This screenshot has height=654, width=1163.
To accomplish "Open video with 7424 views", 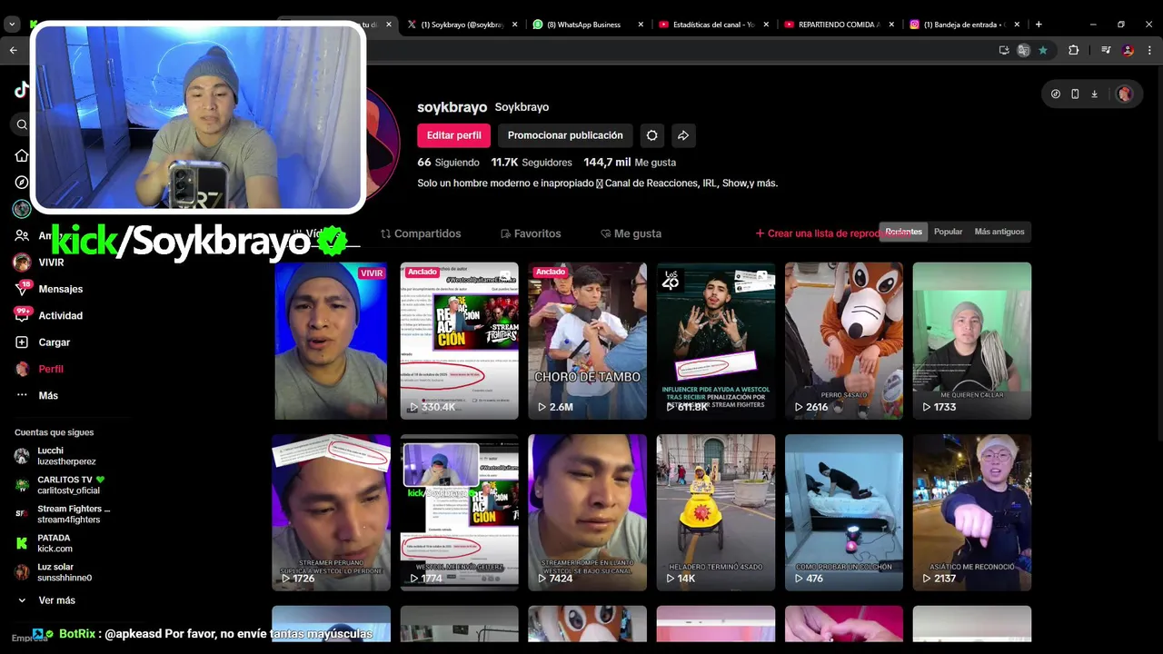I will (x=587, y=512).
